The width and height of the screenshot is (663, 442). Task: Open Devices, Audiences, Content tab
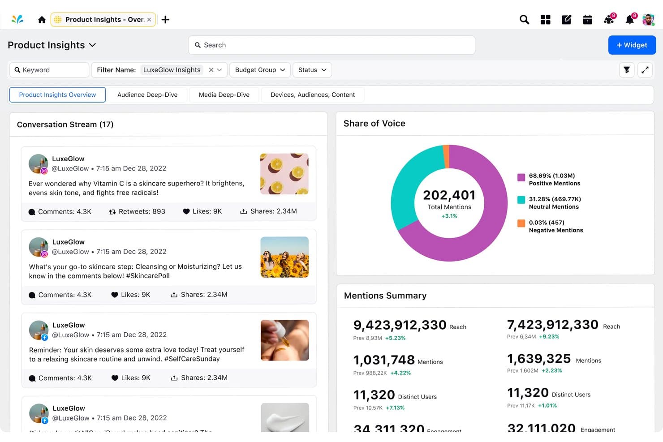(313, 95)
